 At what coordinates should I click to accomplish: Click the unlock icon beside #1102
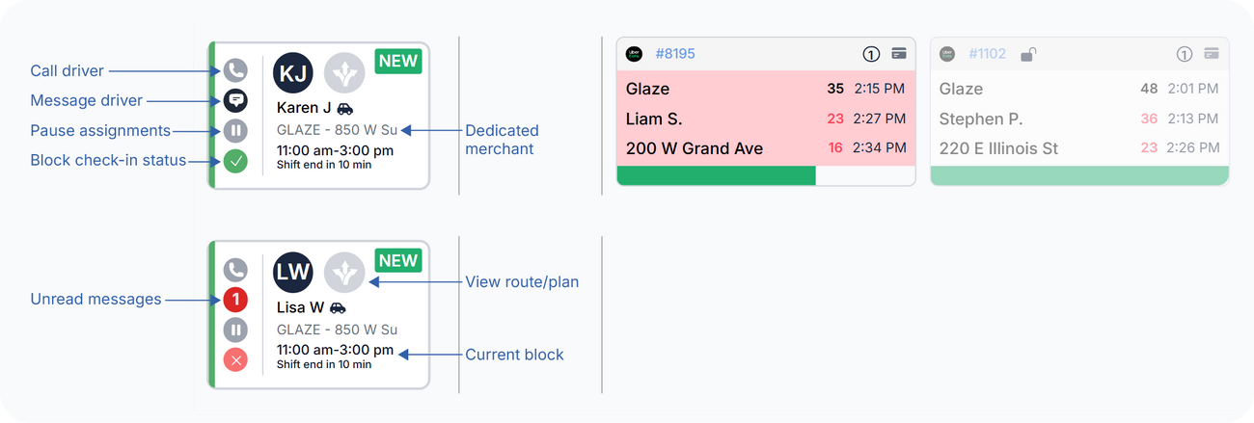(1027, 54)
